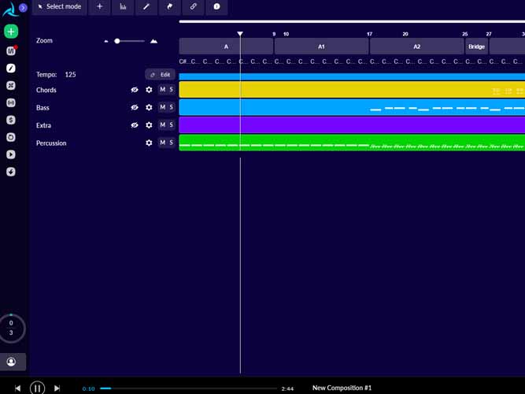
Task: Click the green Percussion track lane
Action: point(352,143)
